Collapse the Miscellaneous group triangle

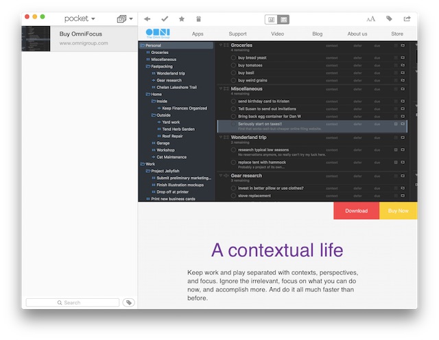(221, 88)
